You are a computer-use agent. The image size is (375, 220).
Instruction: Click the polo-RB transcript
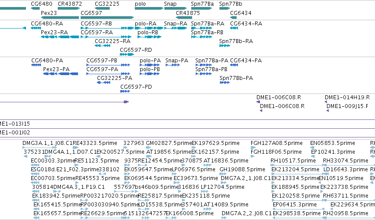[x=149, y=37]
